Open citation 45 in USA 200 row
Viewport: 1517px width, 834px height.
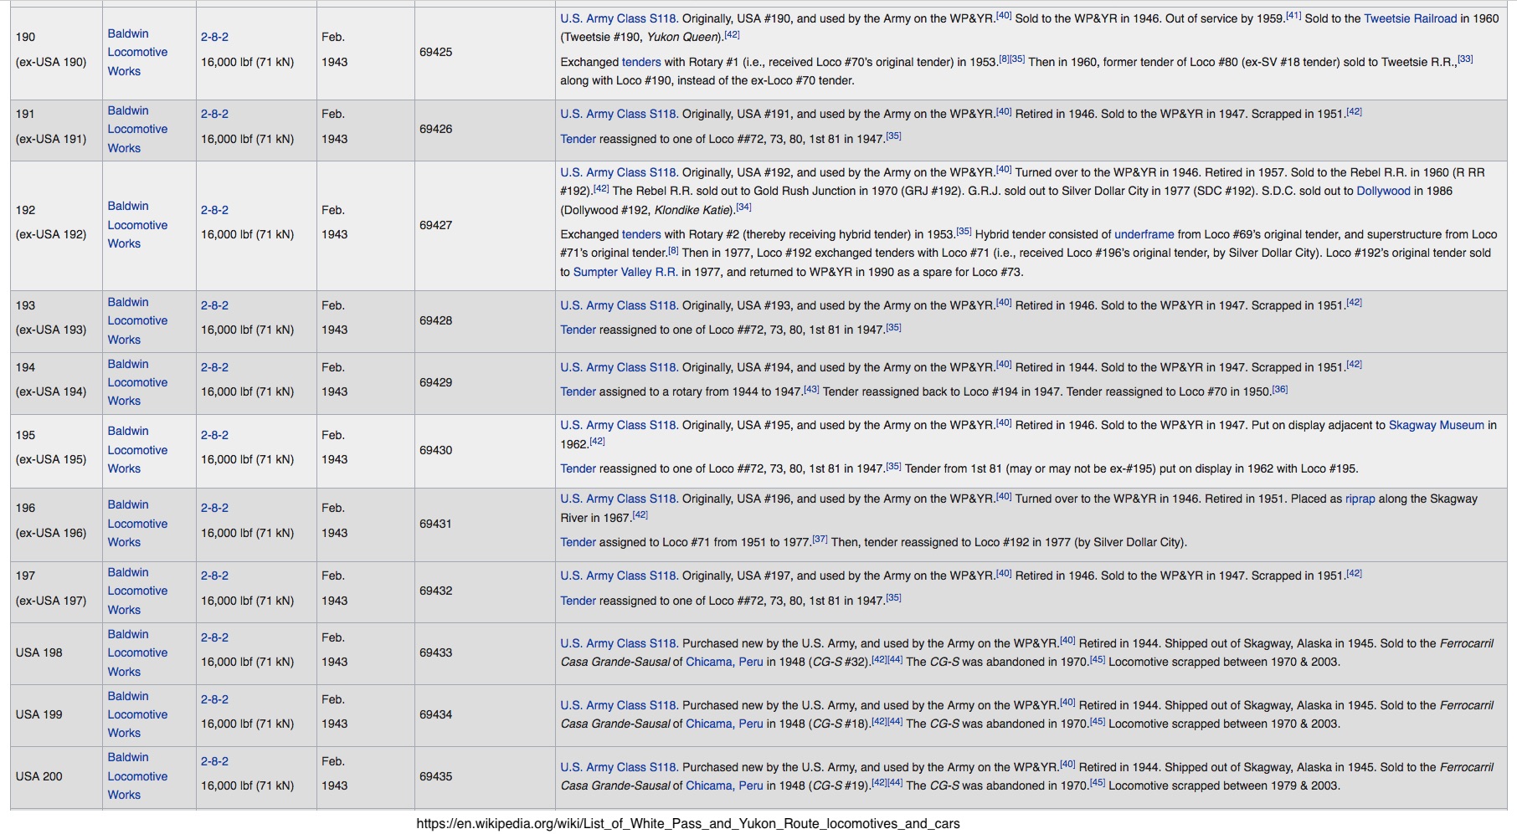click(1097, 784)
